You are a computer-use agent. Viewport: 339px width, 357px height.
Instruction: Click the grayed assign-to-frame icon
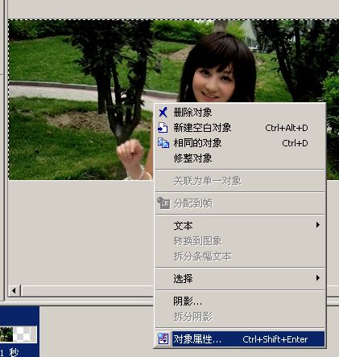pyautogui.click(x=163, y=203)
